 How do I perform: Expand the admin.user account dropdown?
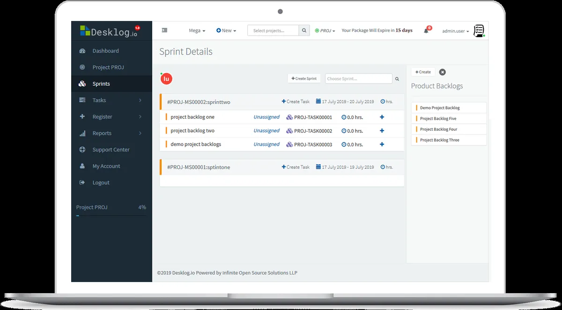point(455,31)
